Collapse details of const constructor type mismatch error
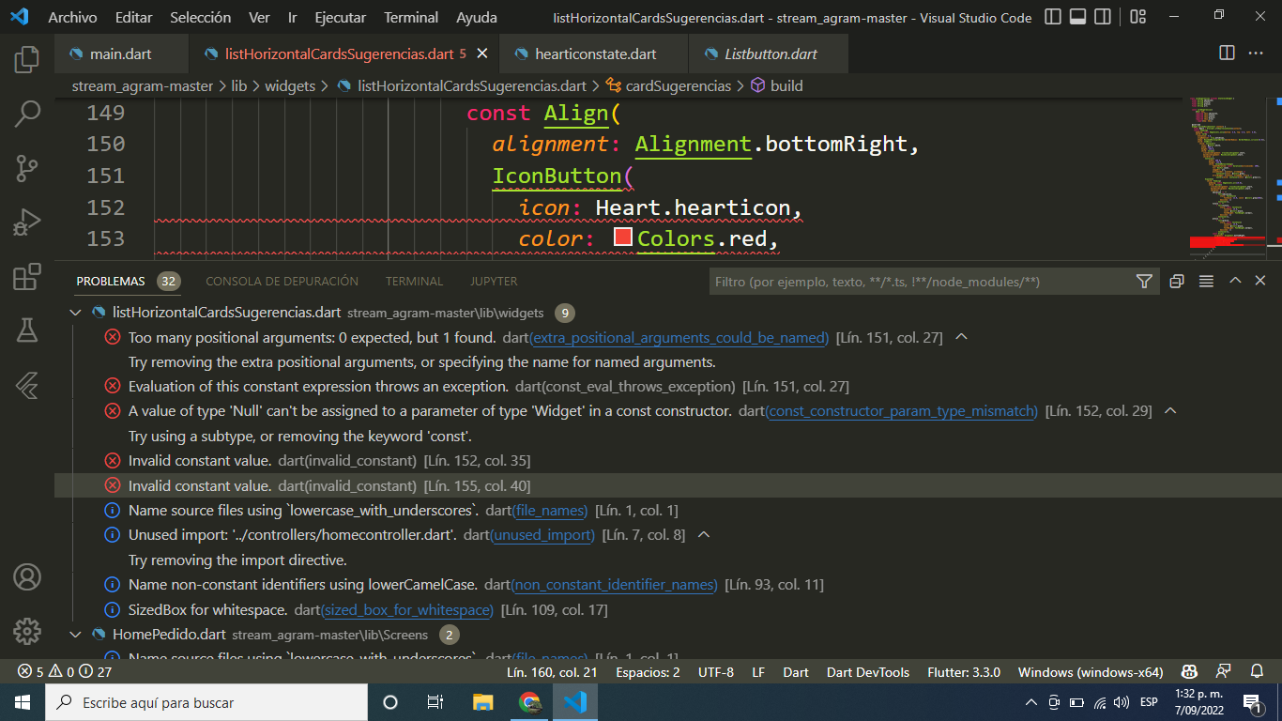Image resolution: width=1282 pixels, height=721 pixels. point(1169,411)
